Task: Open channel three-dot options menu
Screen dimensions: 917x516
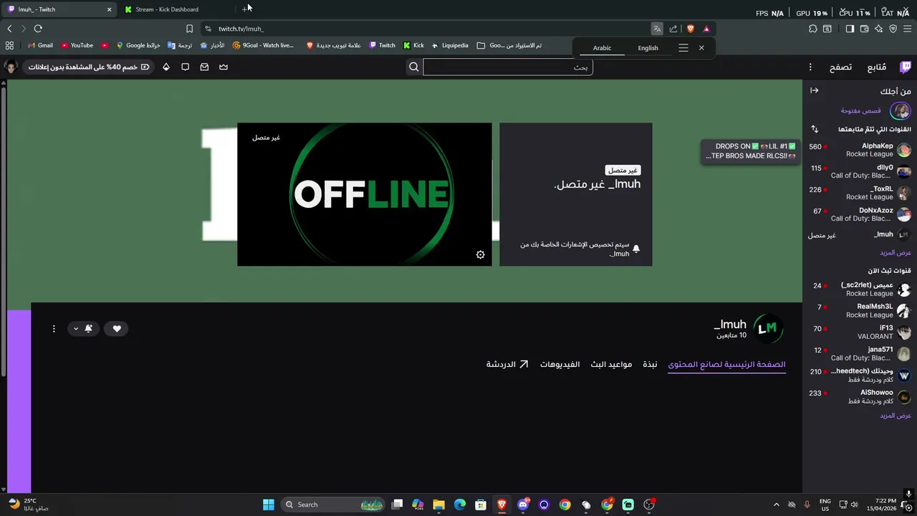Action: (x=54, y=329)
